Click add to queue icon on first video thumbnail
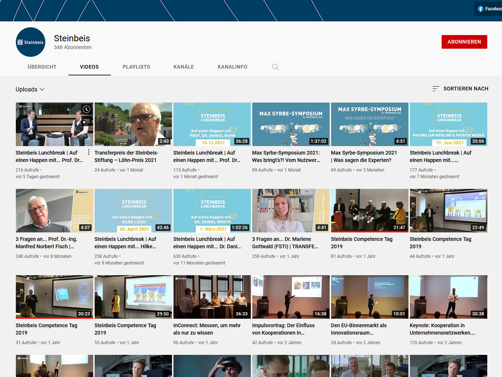Screen dimensions: 502x377 pyautogui.click(x=87, y=121)
